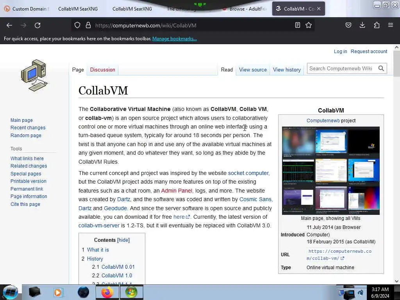This screenshot has height=300, width=400.
Task: Open the tracking protection shield icon
Action: (77, 25)
